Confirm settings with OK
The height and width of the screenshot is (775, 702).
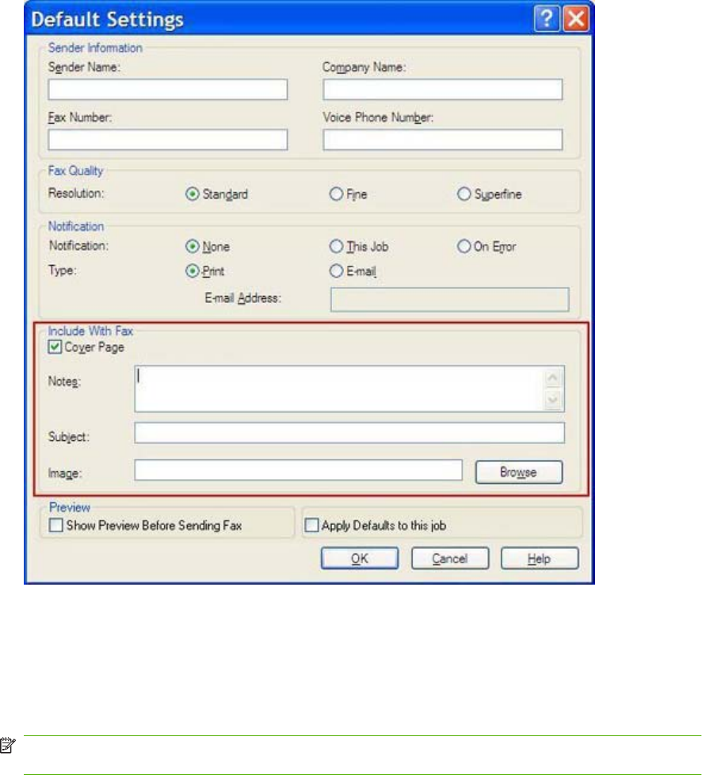[x=360, y=558]
